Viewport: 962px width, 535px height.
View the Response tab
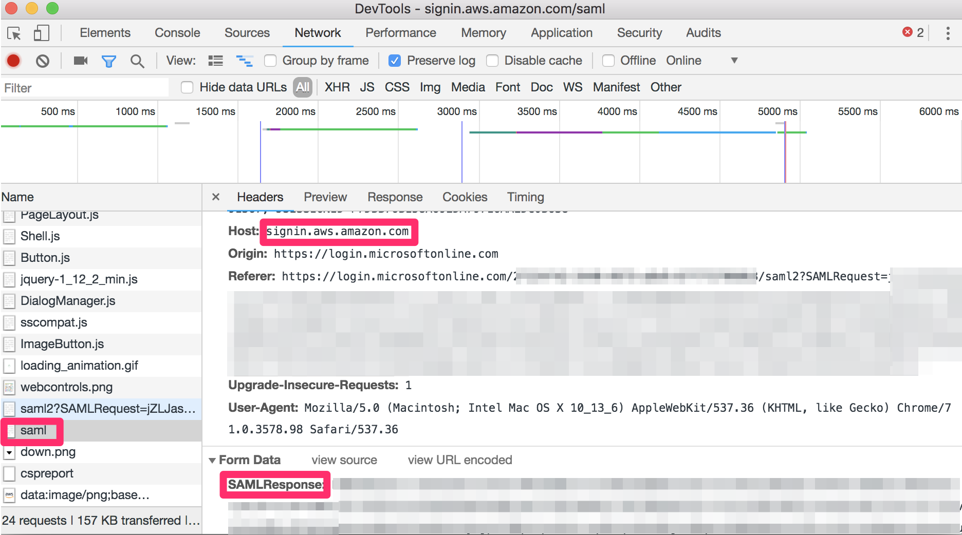coord(395,197)
